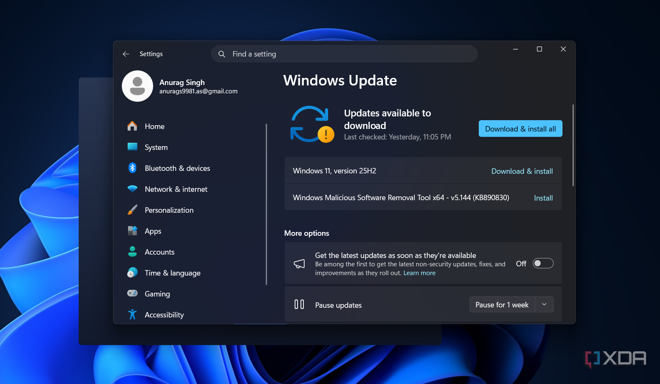Click the account email anurags9981.as@gmail.com

coord(198,91)
